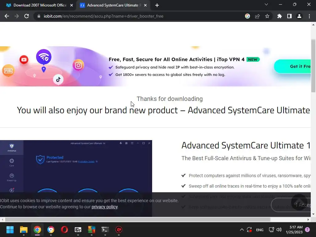Reload the iobit page
316x237 pixels.
(x=27, y=16)
